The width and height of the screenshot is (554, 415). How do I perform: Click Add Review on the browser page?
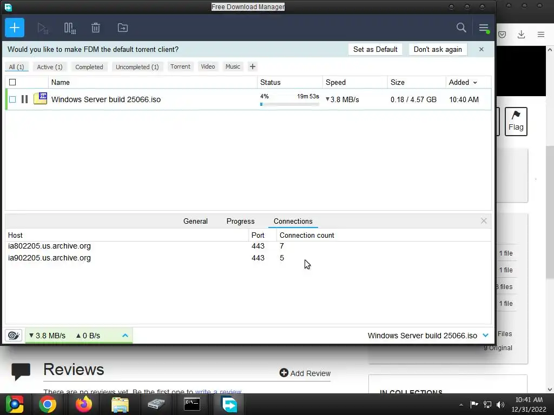click(x=305, y=373)
